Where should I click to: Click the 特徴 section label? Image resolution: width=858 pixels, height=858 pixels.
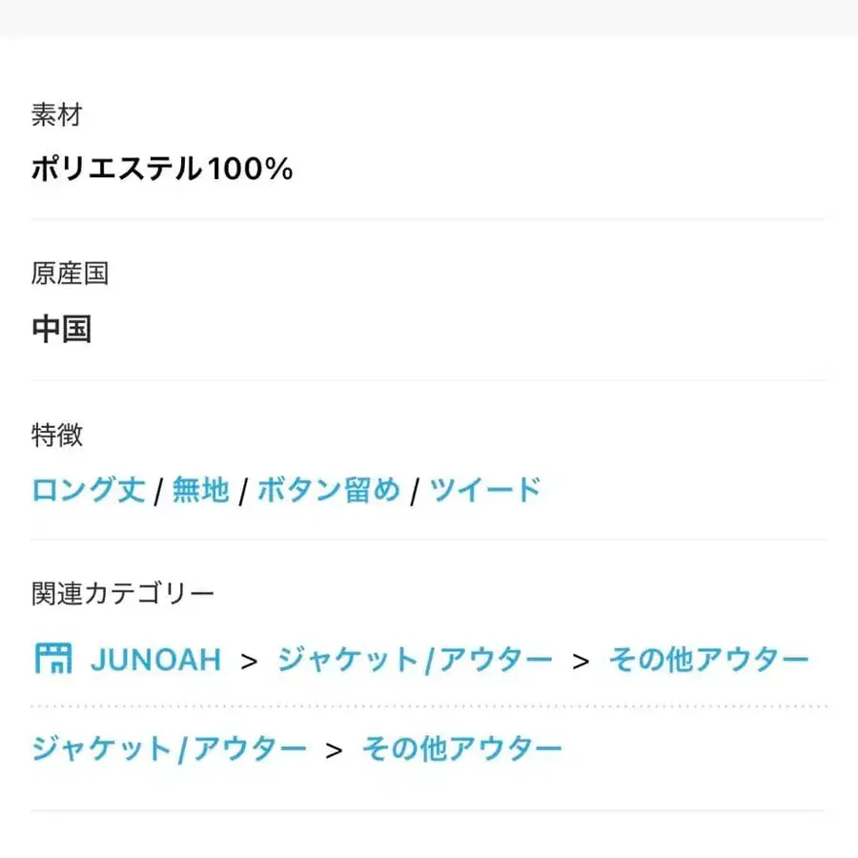click(57, 436)
